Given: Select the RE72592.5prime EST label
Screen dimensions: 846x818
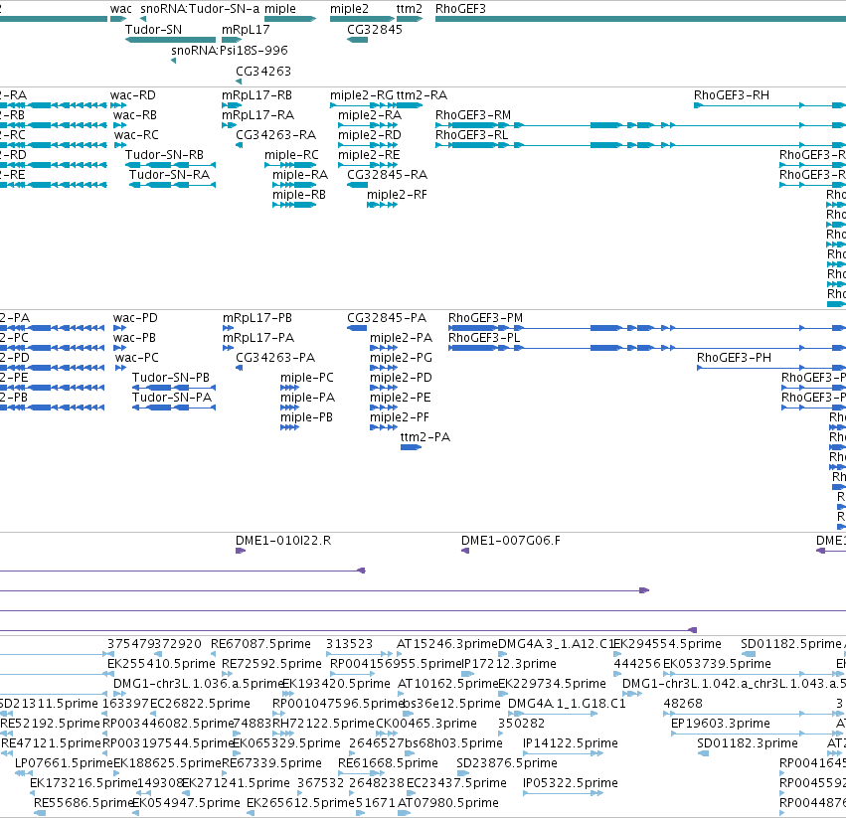Looking at the screenshot, I should tap(271, 664).
